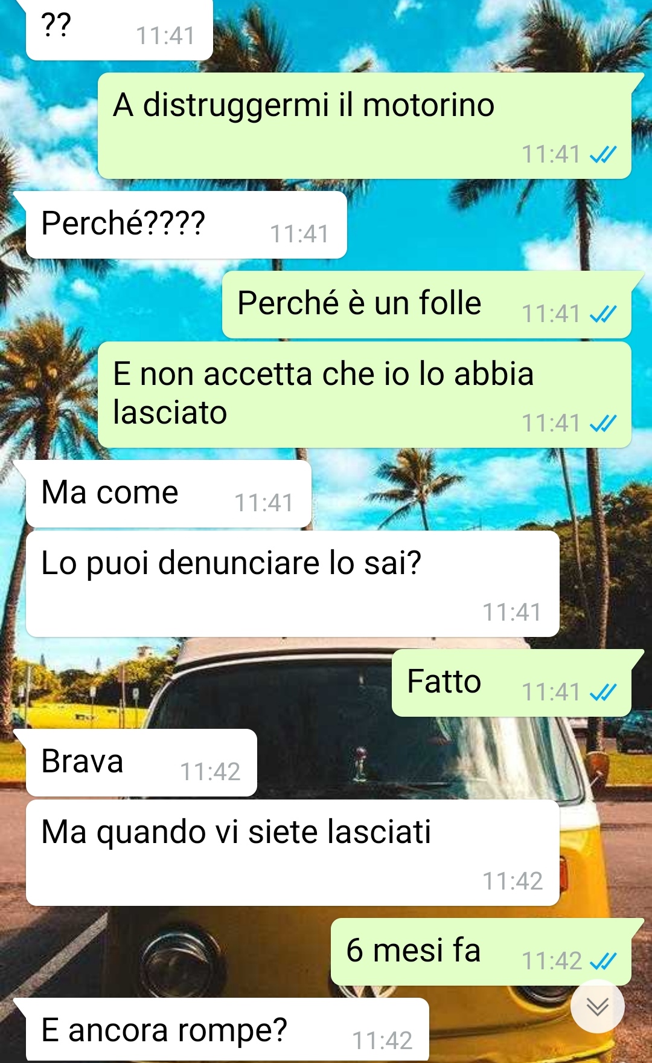Tap the read ticks on "Perché è un folle"
The height and width of the screenshot is (1063, 652).
coord(602,314)
